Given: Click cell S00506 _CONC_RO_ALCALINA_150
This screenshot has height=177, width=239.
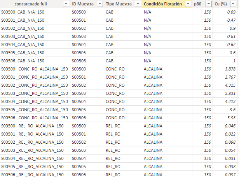Looking at the screenshot, I should tap(35, 118).
